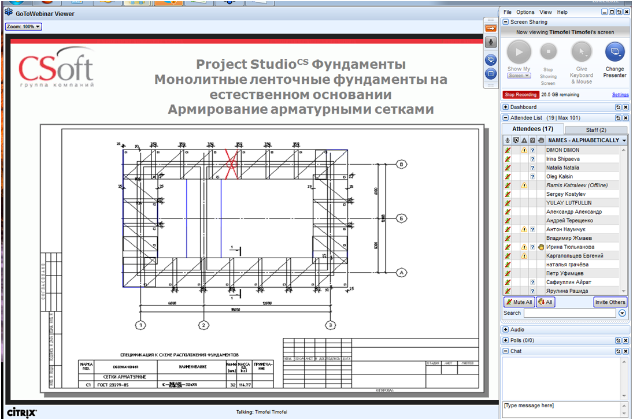Screen dimensions: 633x420
Task: Collapse the Screen Sharing pane
Action: (505, 22)
